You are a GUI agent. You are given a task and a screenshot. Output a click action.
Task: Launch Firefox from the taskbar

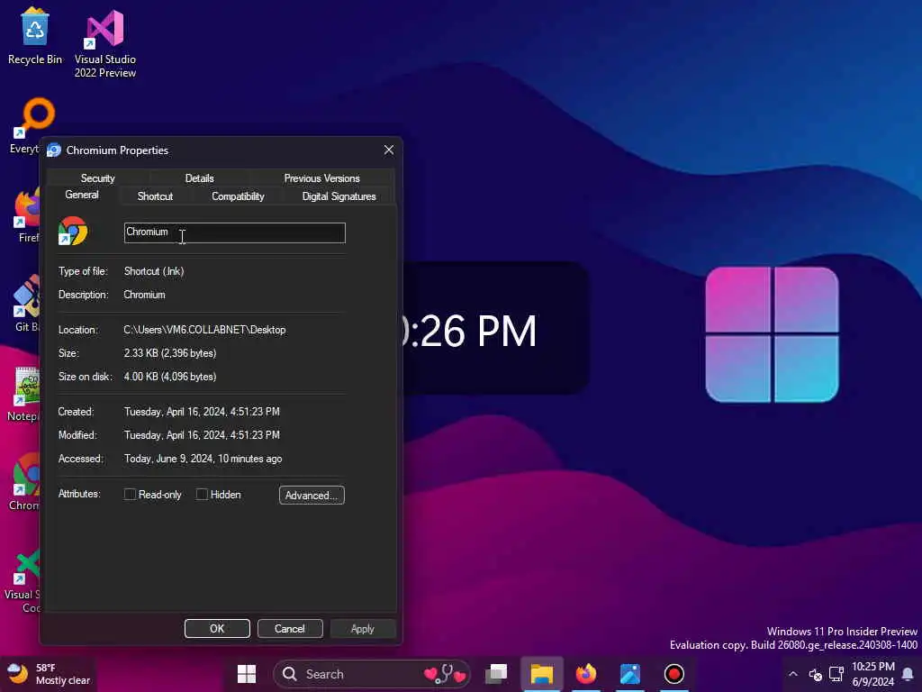585,674
